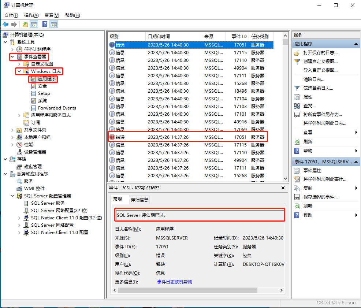The height and width of the screenshot is (308, 361).
Task: Open the 查看 submenu in actions
Action: (326, 133)
